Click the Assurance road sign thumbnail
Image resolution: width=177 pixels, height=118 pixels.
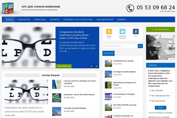pyautogui.click(x=57, y=98)
